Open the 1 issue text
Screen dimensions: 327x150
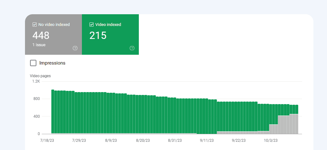(39, 45)
